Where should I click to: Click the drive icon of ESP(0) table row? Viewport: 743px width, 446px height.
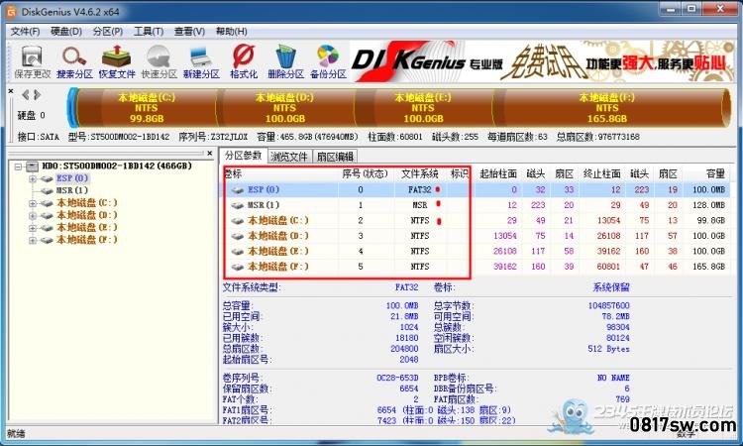(x=238, y=190)
